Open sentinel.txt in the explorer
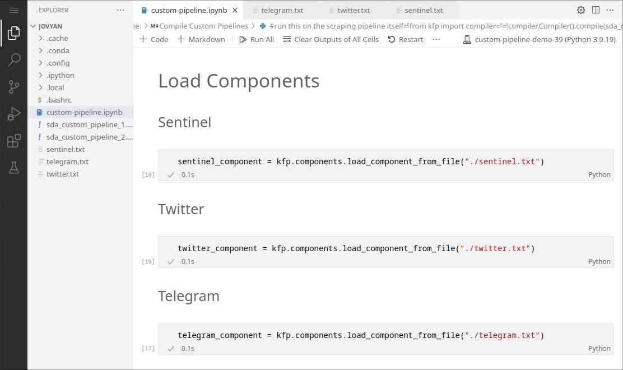Image resolution: width=623 pixels, height=370 pixels. pos(80,150)
